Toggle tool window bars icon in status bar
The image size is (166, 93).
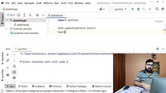tap(3, 91)
